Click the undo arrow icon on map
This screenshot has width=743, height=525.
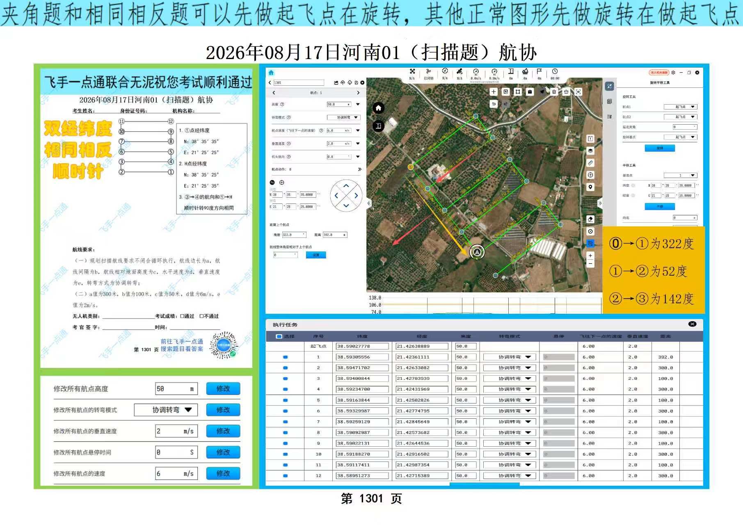(x=494, y=104)
